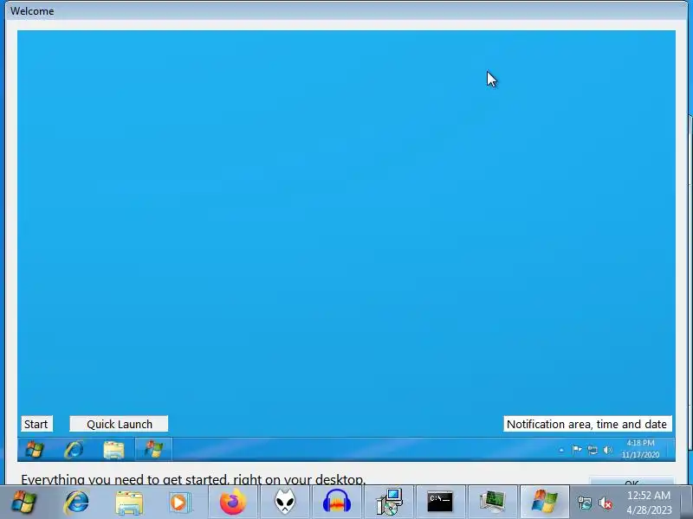Click Internet Explorer icon in the Welcome picture
This screenshot has width=693, height=519.
[74, 450]
